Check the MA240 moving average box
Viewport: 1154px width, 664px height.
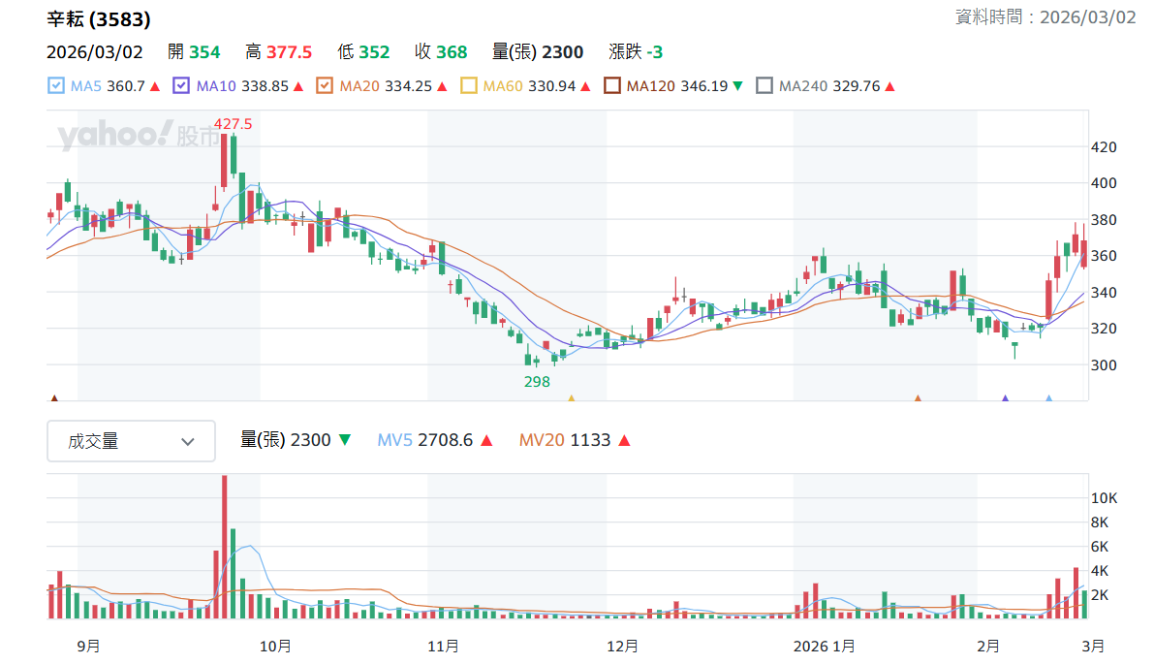[x=764, y=86]
